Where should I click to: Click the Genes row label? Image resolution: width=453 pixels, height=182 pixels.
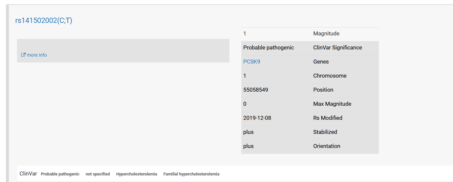click(x=321, y=62)
